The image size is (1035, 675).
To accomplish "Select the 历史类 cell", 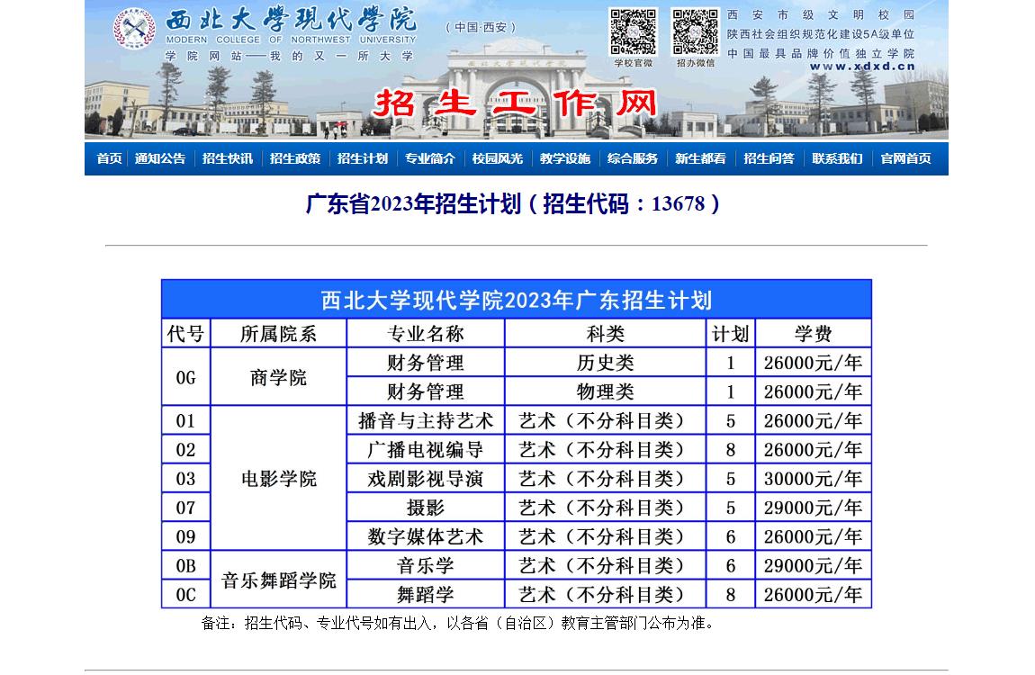I will tap(606, 362).
